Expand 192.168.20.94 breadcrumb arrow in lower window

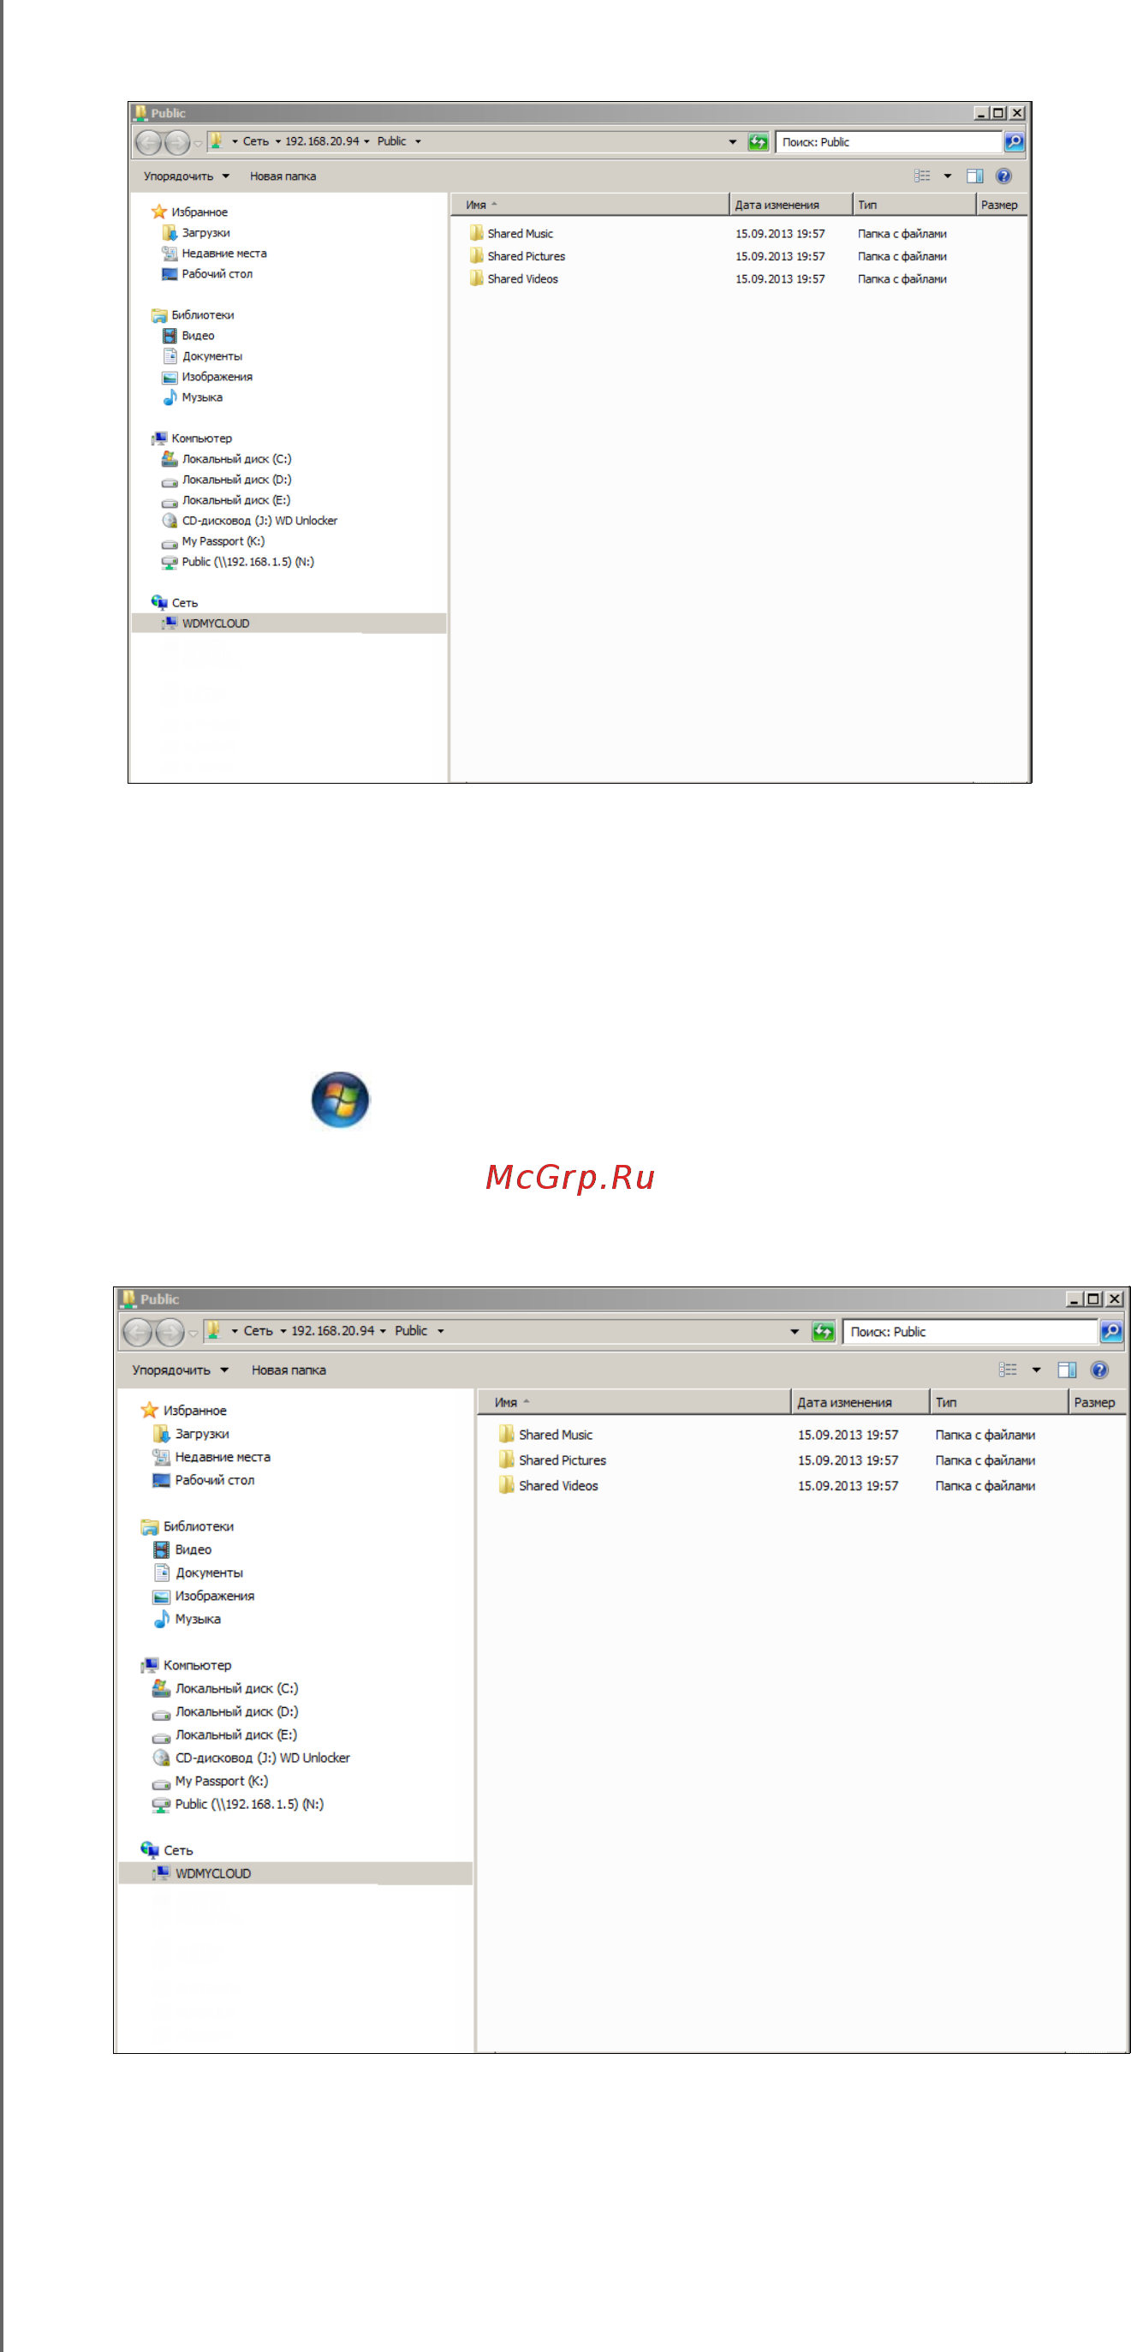(x=383, y=1331)
